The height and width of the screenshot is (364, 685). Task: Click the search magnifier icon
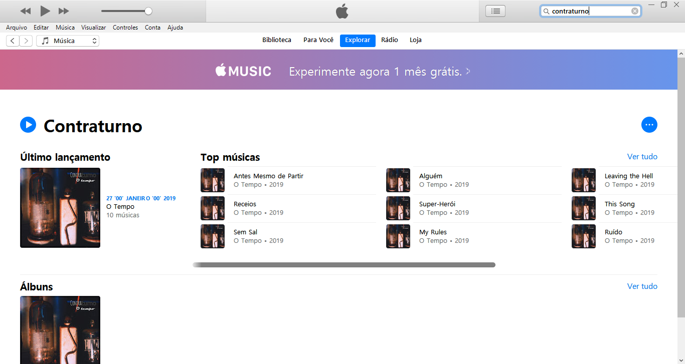click(x=547, y=11)
